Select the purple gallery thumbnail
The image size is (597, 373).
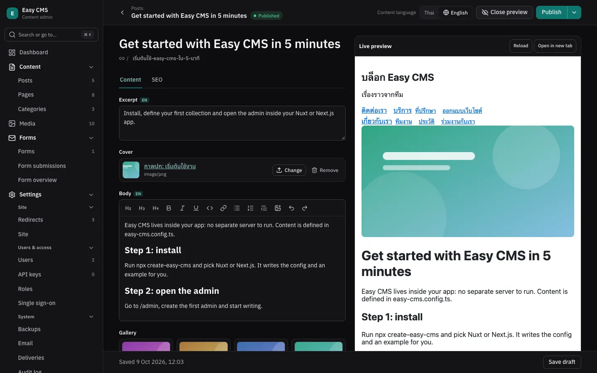coord(146,346)
